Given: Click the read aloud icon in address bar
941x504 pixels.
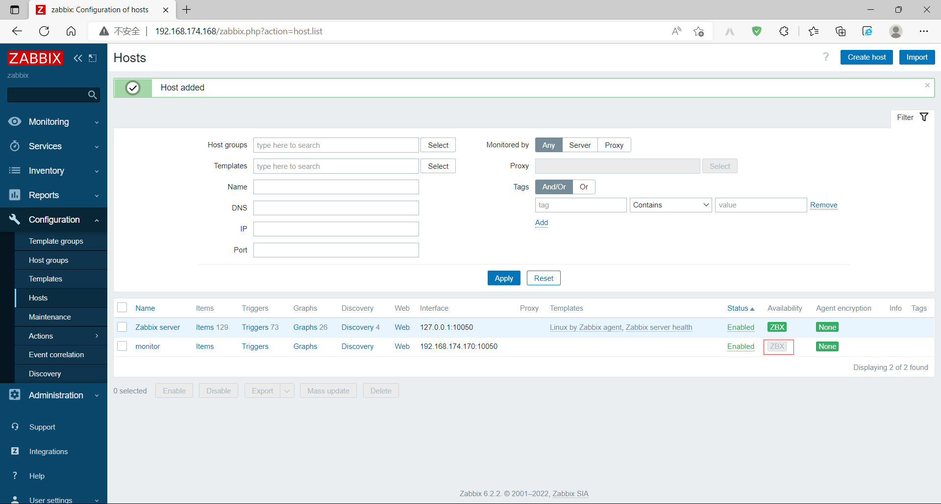Looking at the screenshot, I should click(x=676, y=31).
